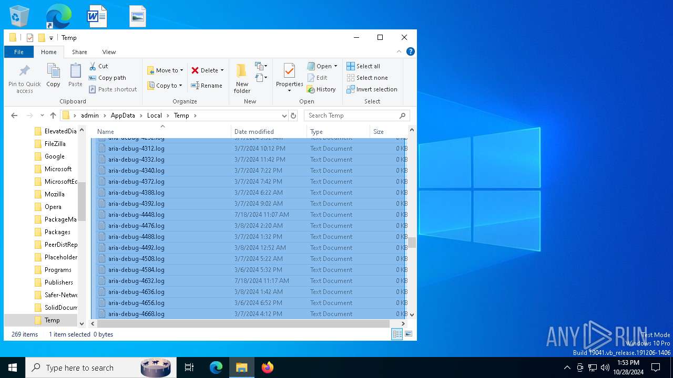Click Invert selection in Select group
Viewport: 673px width, 378px height.
372,89
